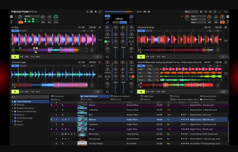Open the Preparation favorite tab

coord(58,96)
